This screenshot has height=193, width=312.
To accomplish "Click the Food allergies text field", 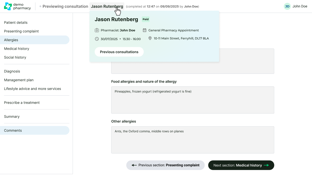I will point(192,100).
